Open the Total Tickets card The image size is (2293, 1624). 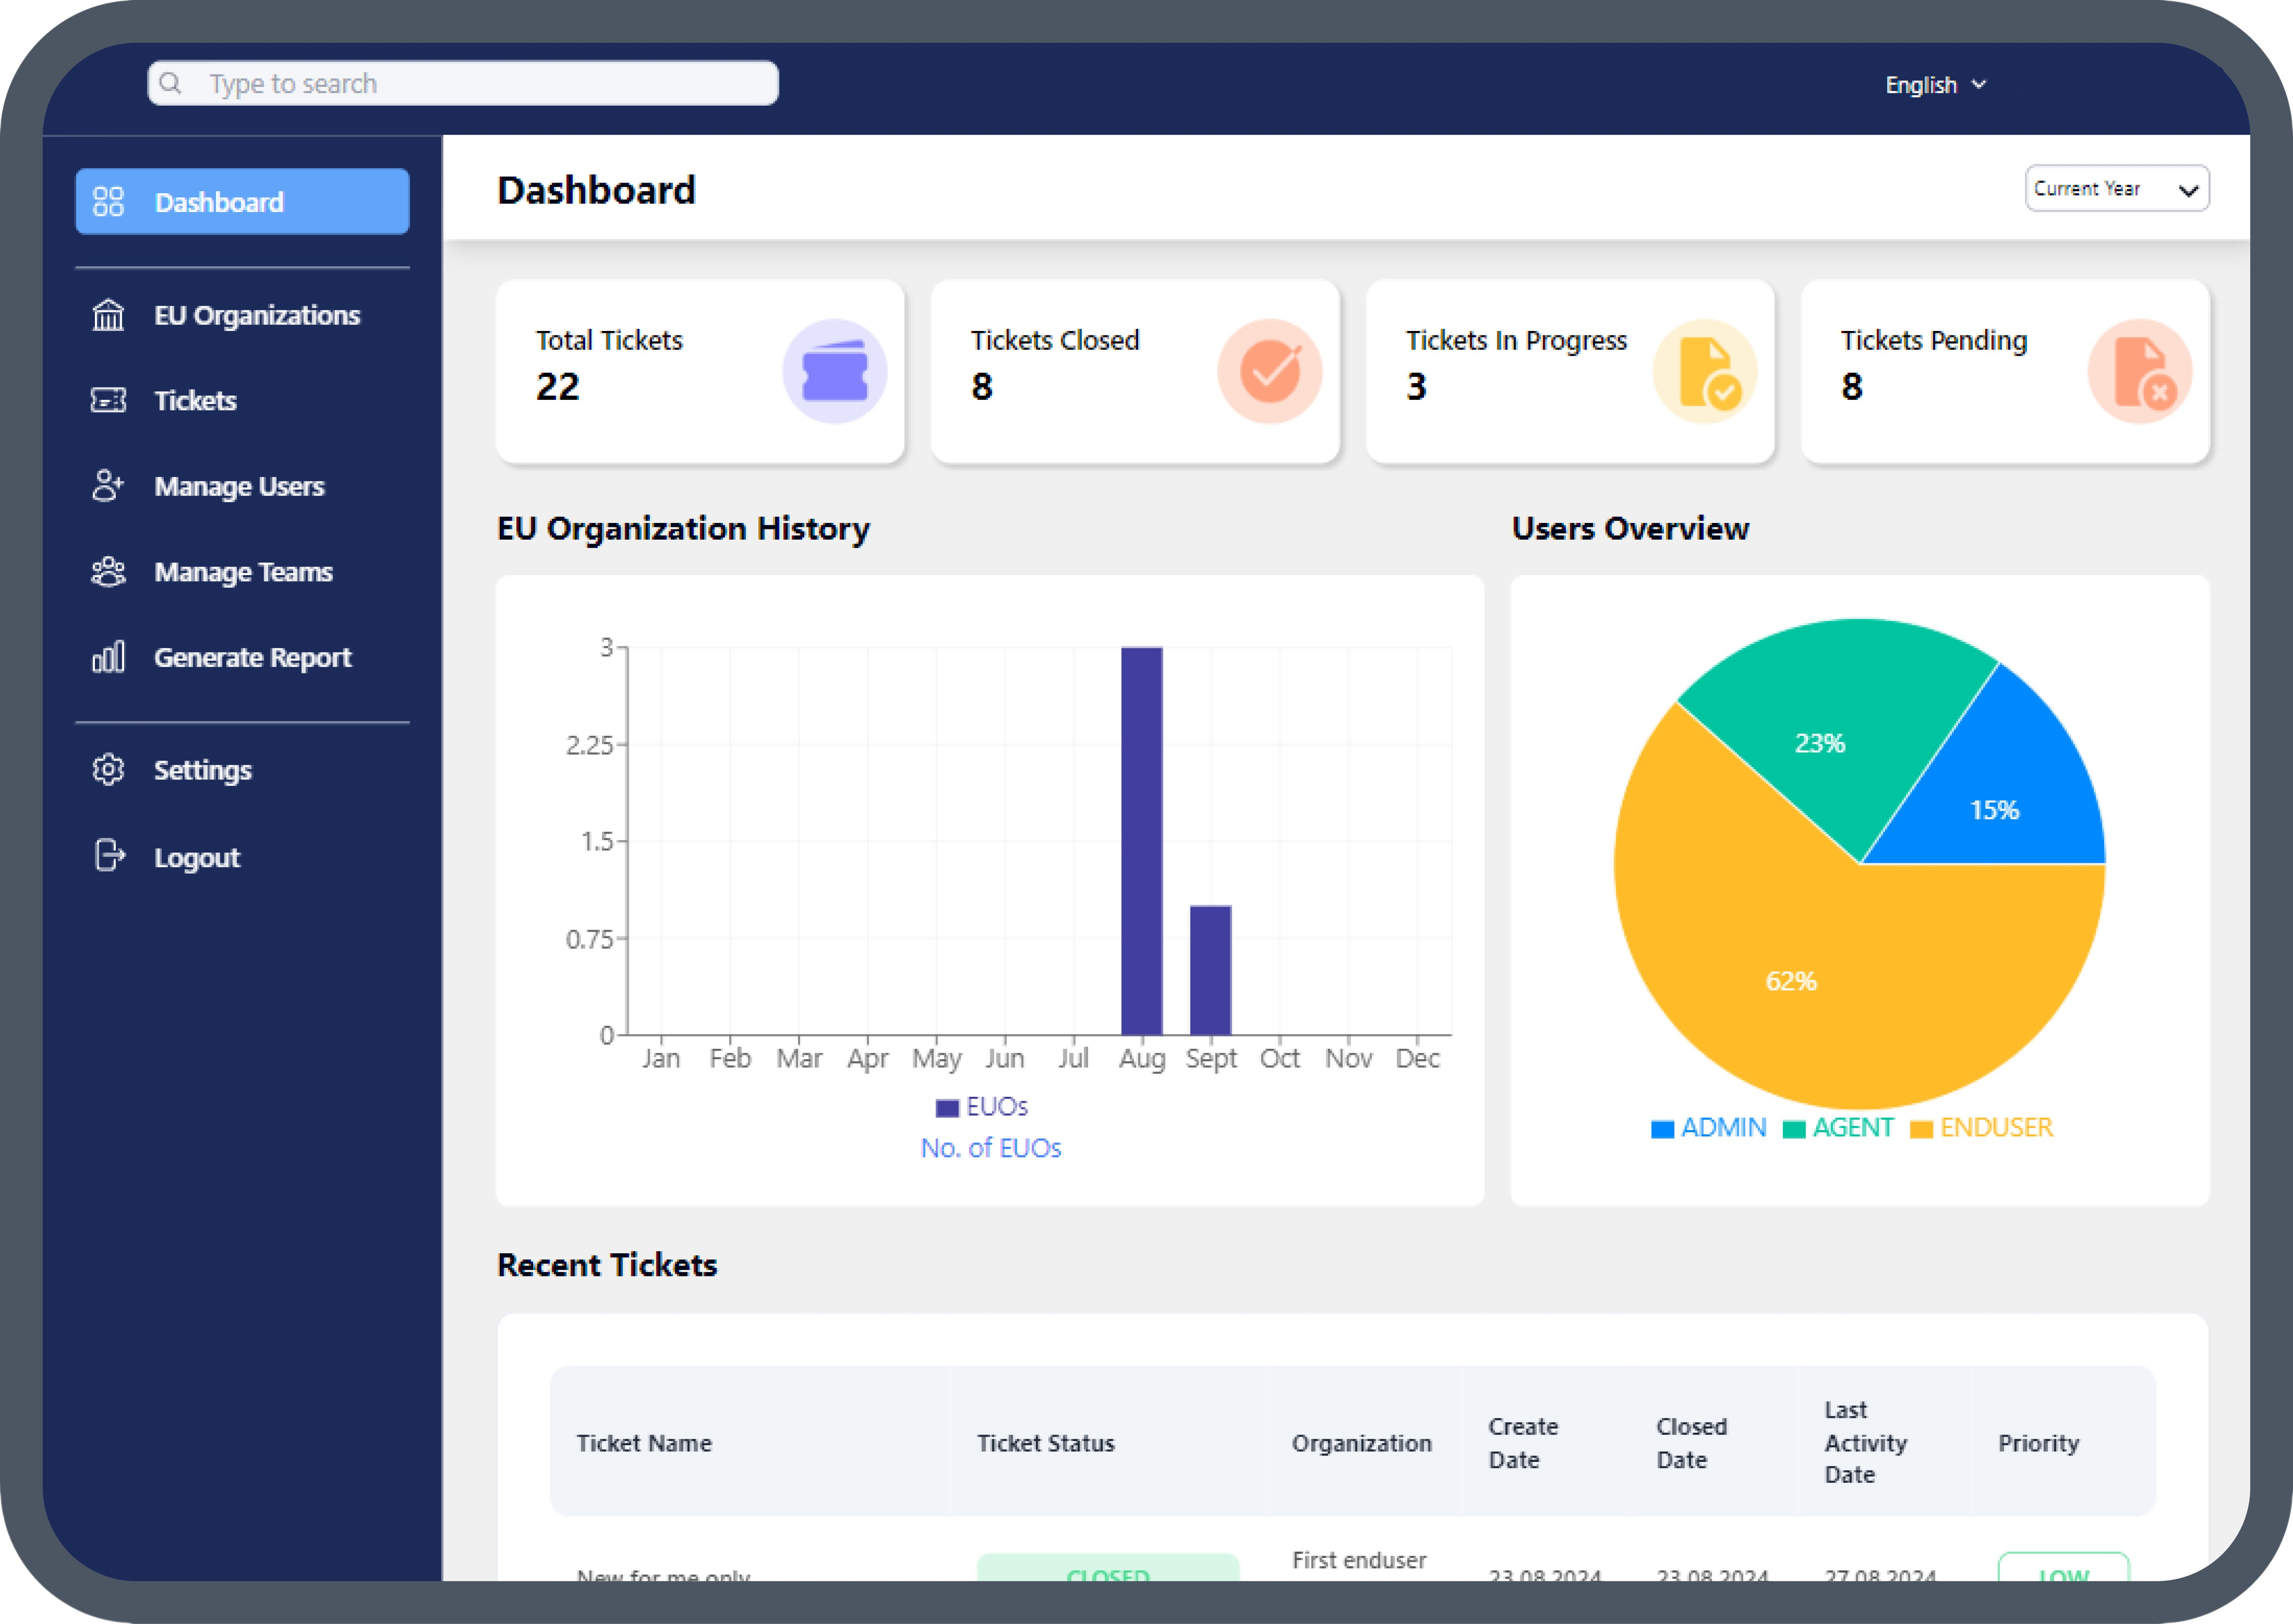(700, 371)
